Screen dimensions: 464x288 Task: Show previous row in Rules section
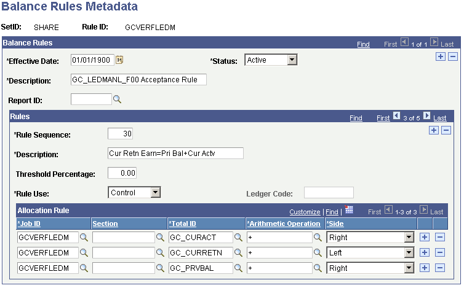click(396, 116)
